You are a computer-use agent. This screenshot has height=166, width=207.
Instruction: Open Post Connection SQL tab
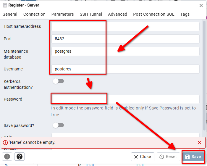pos(153,14)
